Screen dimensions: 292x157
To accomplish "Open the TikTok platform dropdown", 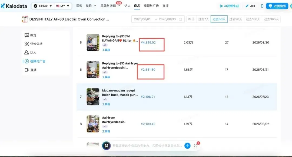I will click(43, 6).
